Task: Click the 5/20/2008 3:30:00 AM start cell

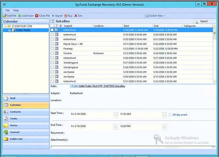Action: point(135,39)
